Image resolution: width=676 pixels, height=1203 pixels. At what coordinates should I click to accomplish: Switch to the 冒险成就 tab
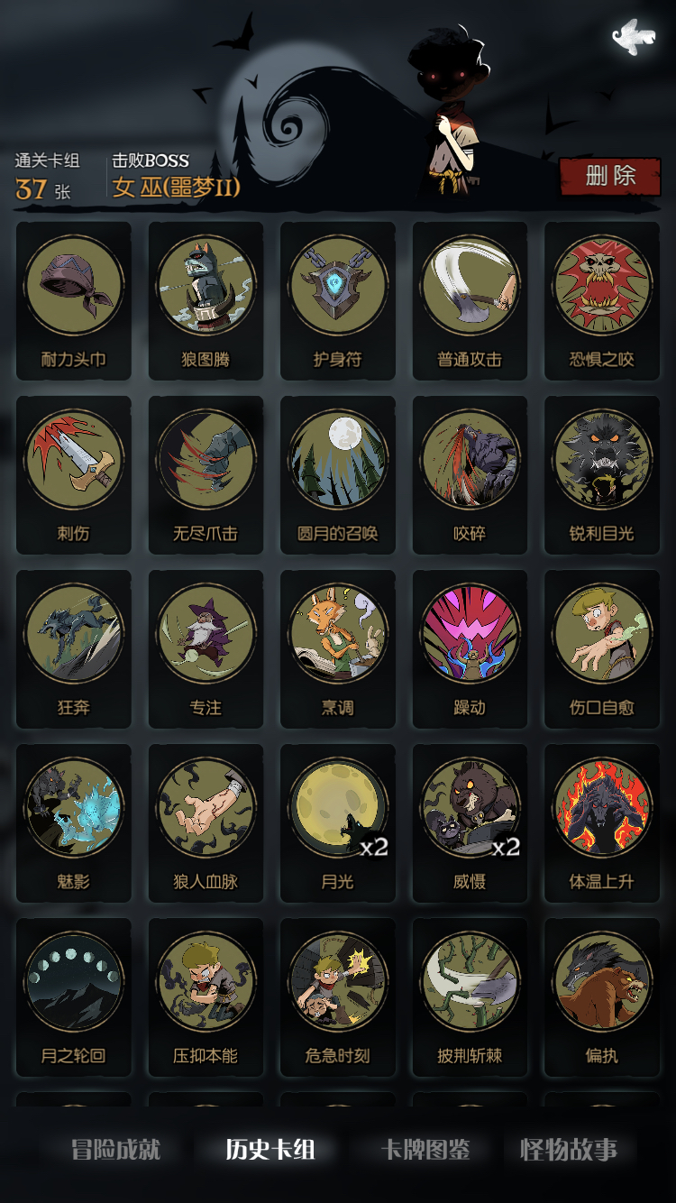[x=116, y=1150]
